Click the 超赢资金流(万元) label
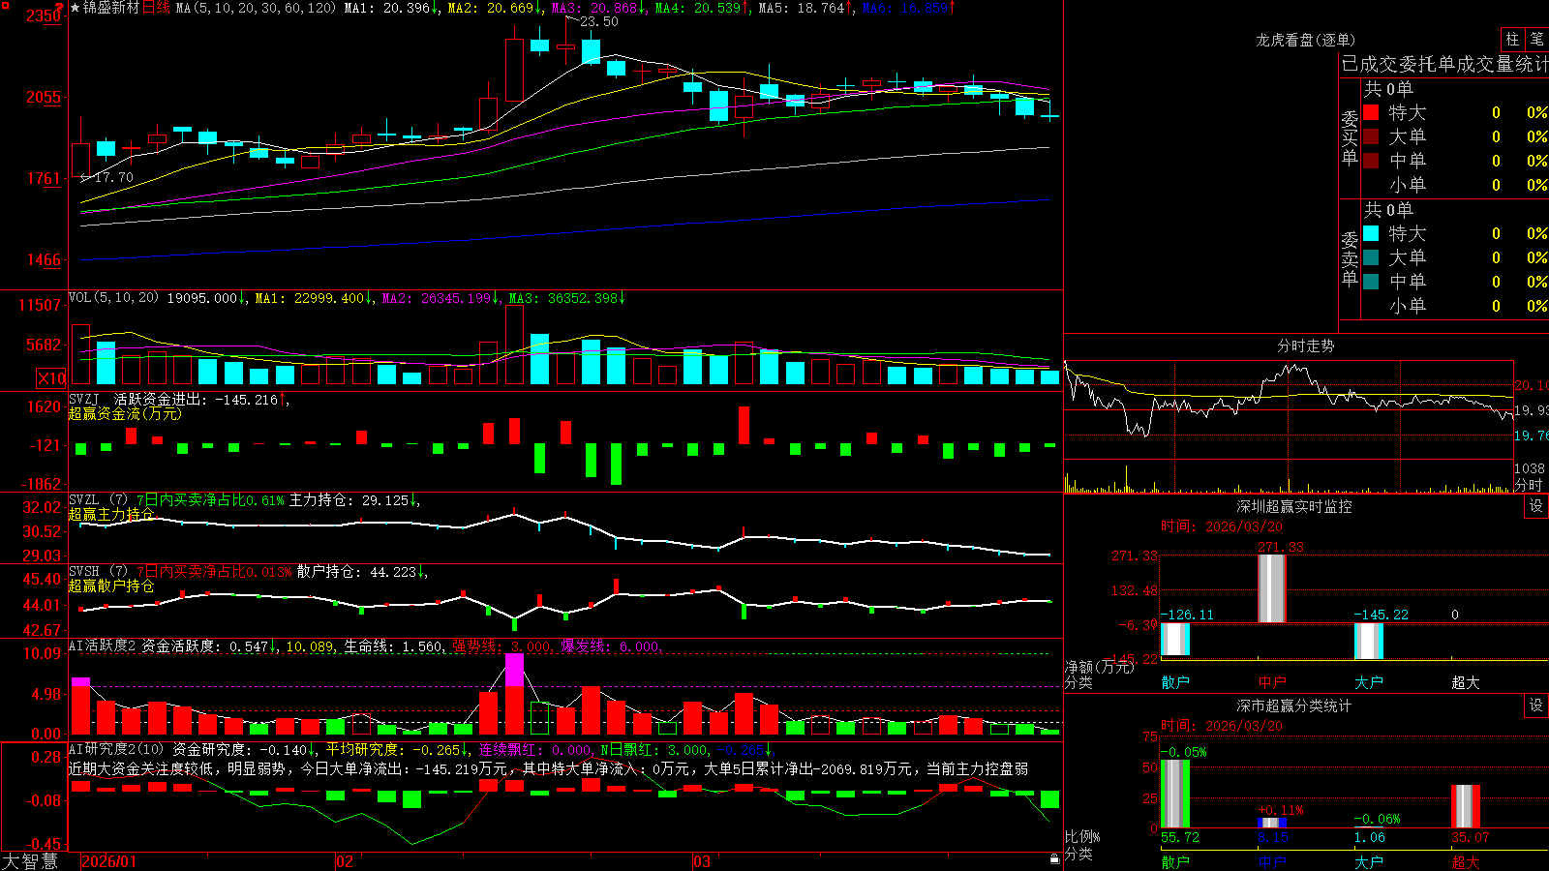 [x=125, y=413]
